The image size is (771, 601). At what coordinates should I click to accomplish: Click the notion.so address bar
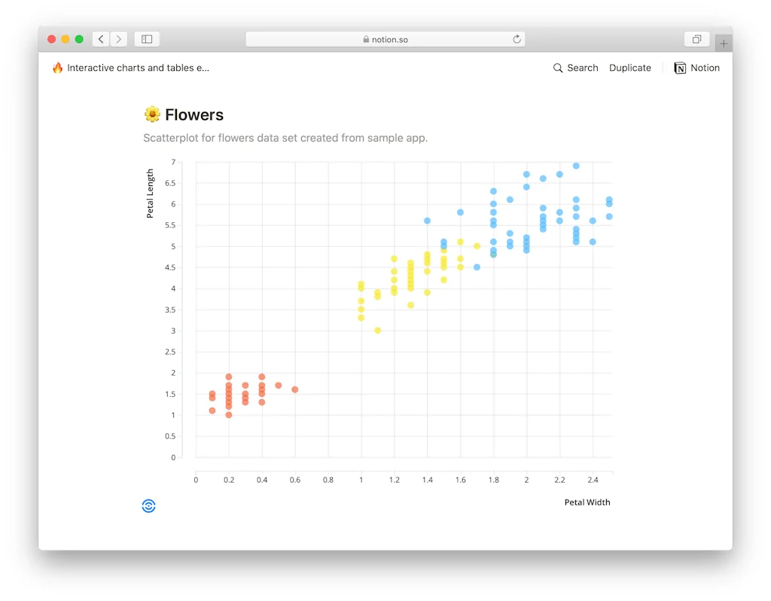(385, 39)
